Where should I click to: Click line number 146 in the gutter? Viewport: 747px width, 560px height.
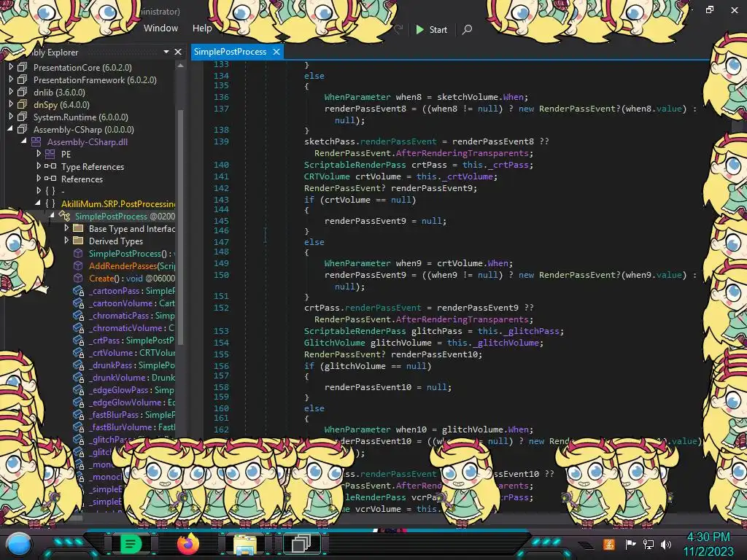coord(221,230)
